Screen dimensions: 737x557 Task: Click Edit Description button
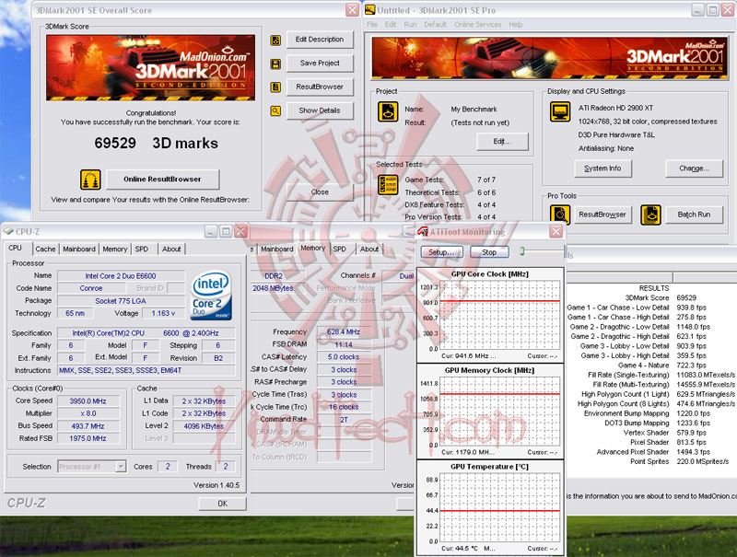point(320,40)
